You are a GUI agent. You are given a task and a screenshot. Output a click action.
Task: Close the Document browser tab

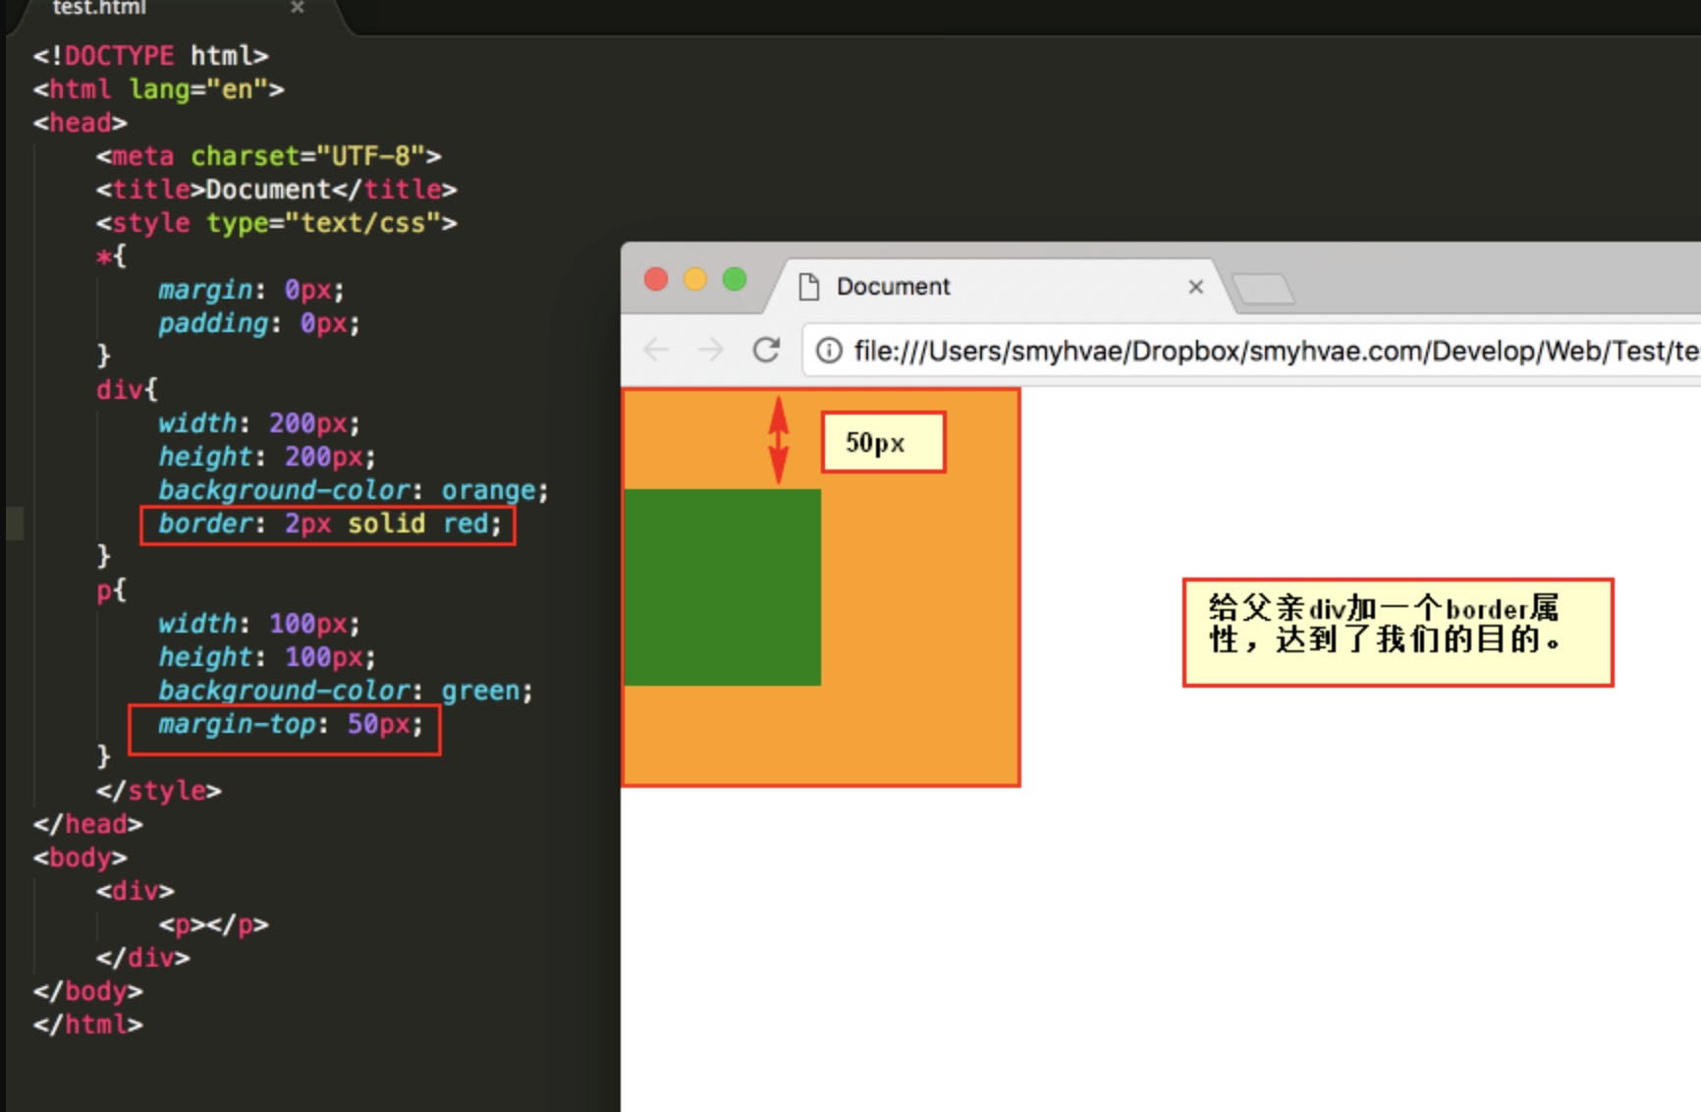[1195, 287]
